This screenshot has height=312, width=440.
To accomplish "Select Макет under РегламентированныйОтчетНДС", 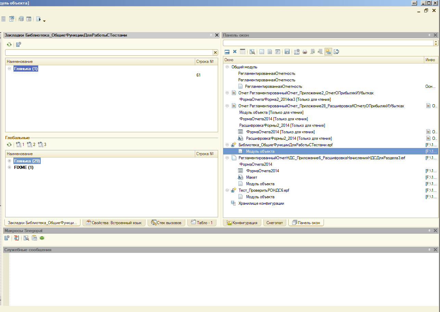I will [251, 177].
